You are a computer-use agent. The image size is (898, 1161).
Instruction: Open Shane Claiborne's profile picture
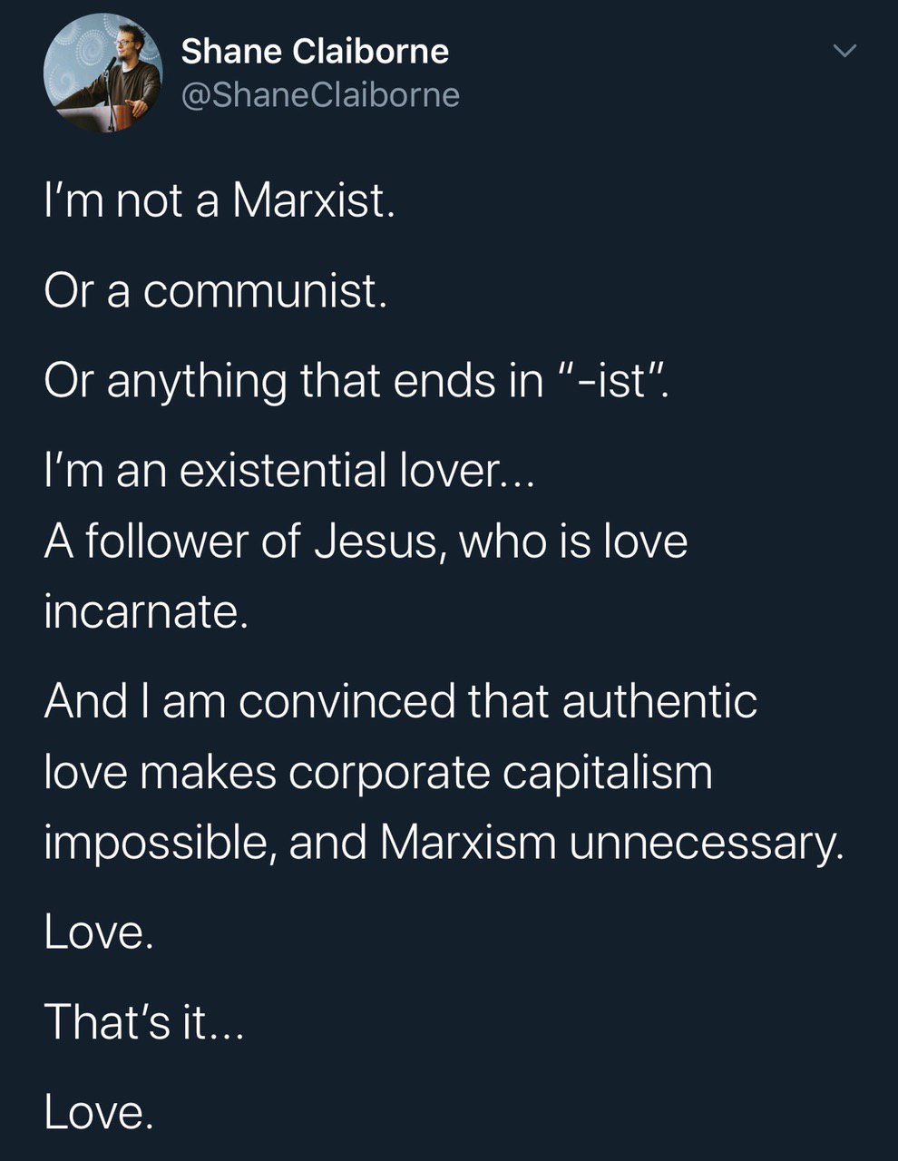point(102,73)
